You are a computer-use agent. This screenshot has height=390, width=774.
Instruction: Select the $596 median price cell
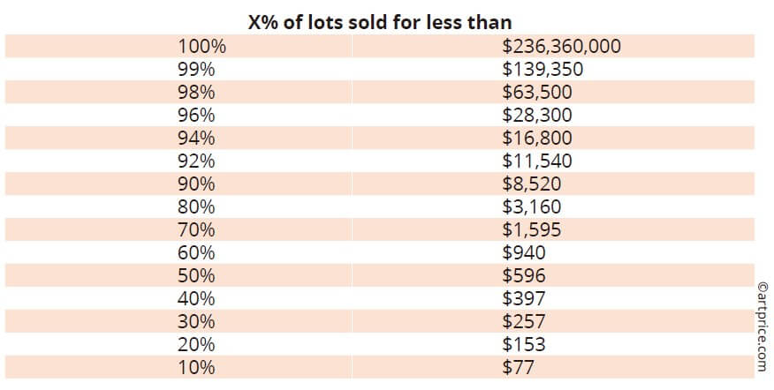524,275
